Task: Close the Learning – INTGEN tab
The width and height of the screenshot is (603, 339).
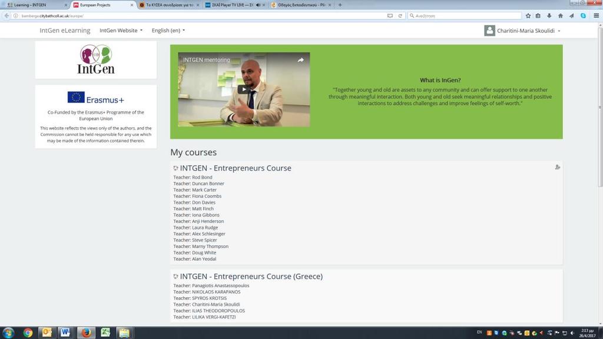Action: [65, 5]
